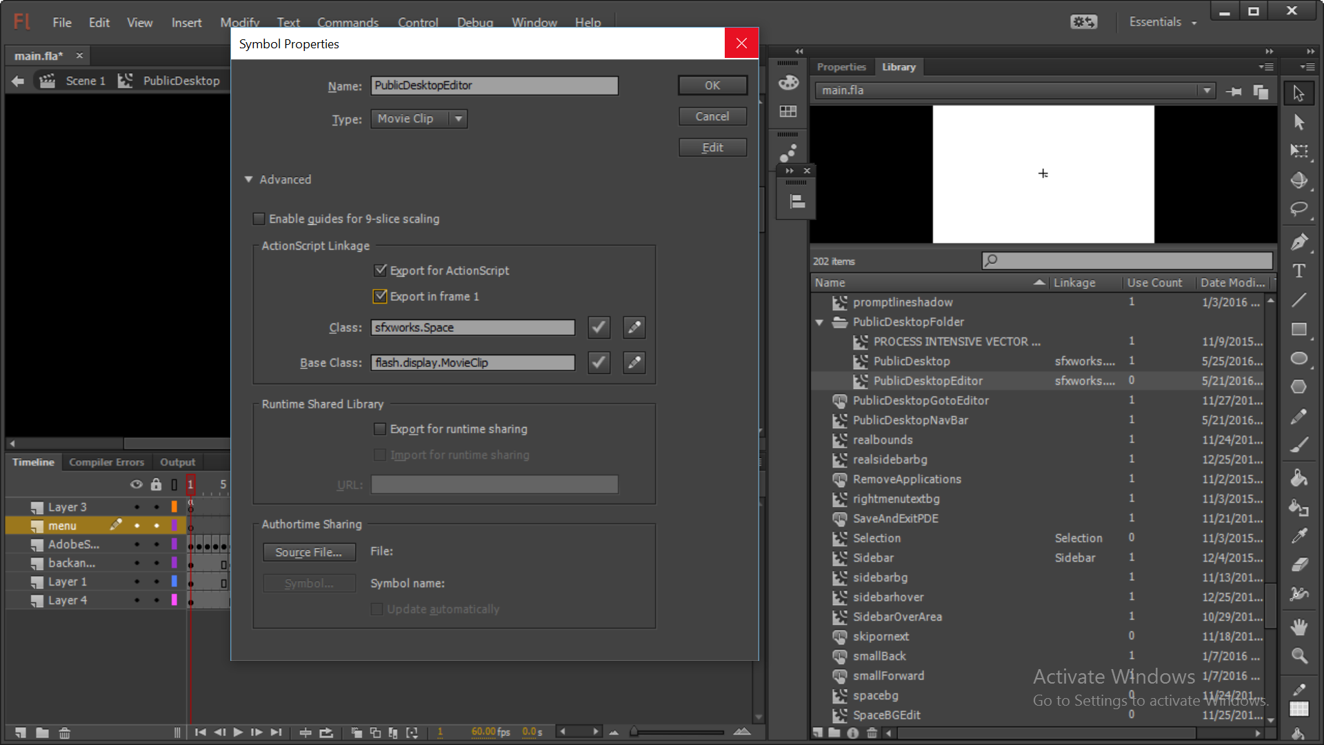The image size is (1324, 745).
Task: Select the Lasso tool
Action: click(1298, 208)
